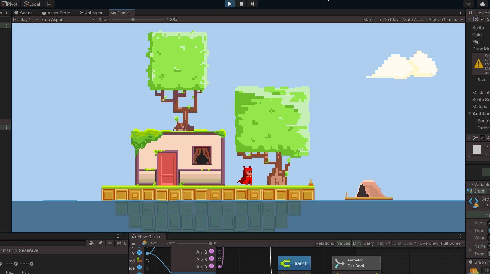The width and height of the screenshot is (490, 274).
Task: Start Play mode with the play button
Action: click(230, 4)
